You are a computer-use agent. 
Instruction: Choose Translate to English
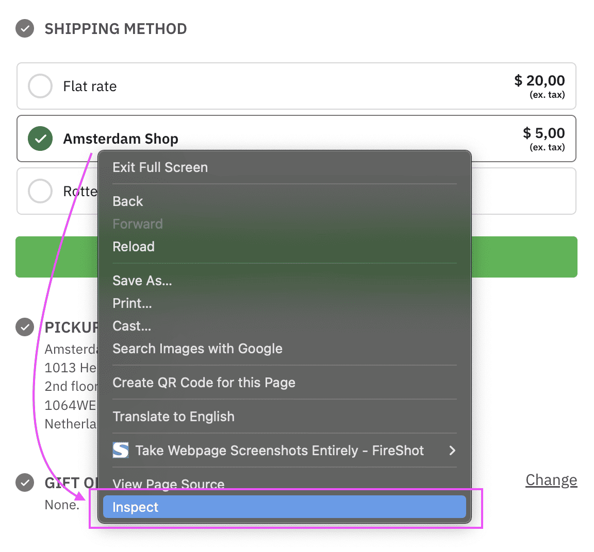(x=174, y=417)
